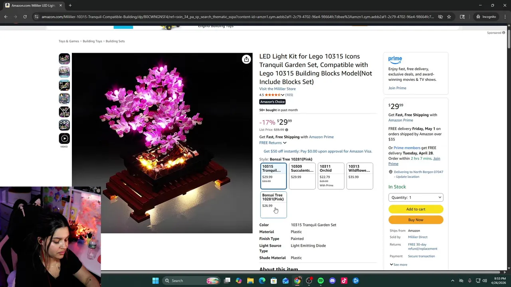Image resolution: width=511 pixels, height=287 pixels.
Task: Open Microsoft Edge from the taskbar
Action: (262, 281)
